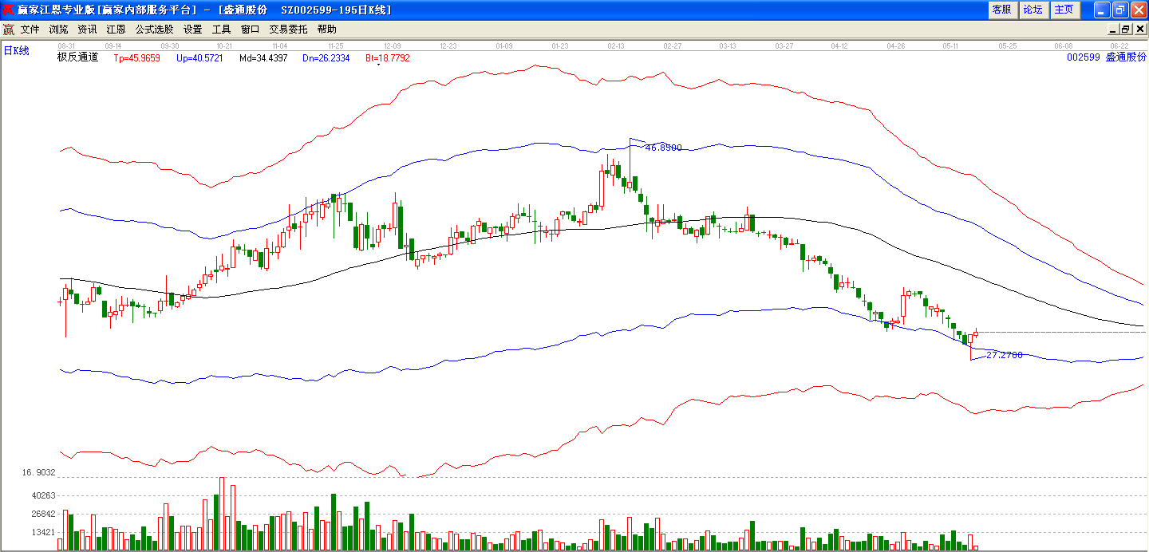Click the 日K线 period label
This screenshot has width=1149, height=552.
16,51
